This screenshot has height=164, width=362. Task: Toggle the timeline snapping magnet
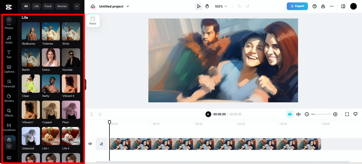[290, 114]
